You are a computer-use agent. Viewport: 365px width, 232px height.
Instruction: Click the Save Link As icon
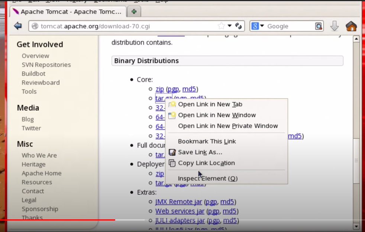point(172,152)
